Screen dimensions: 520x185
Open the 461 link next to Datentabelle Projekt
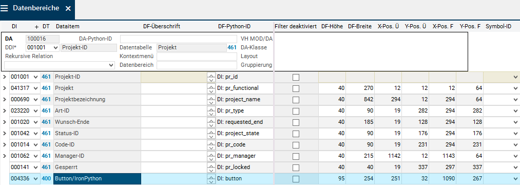pyautogui.click(x=232, y=47)
